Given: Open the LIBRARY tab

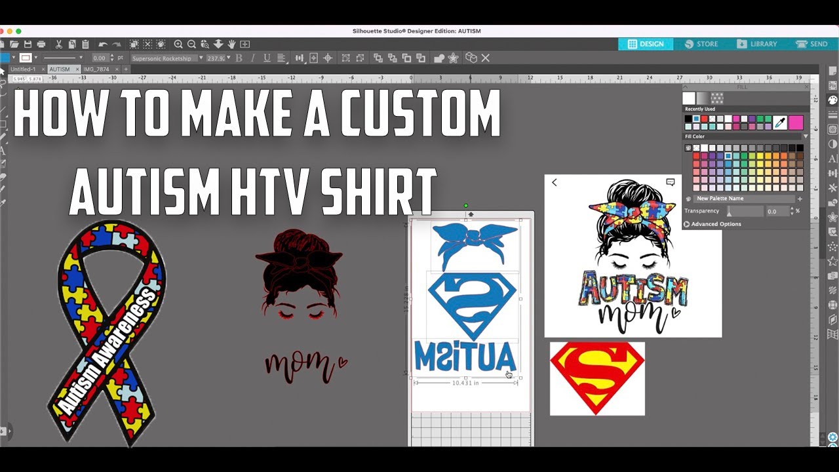Looking at the screenshot, I should click(756, 44).
